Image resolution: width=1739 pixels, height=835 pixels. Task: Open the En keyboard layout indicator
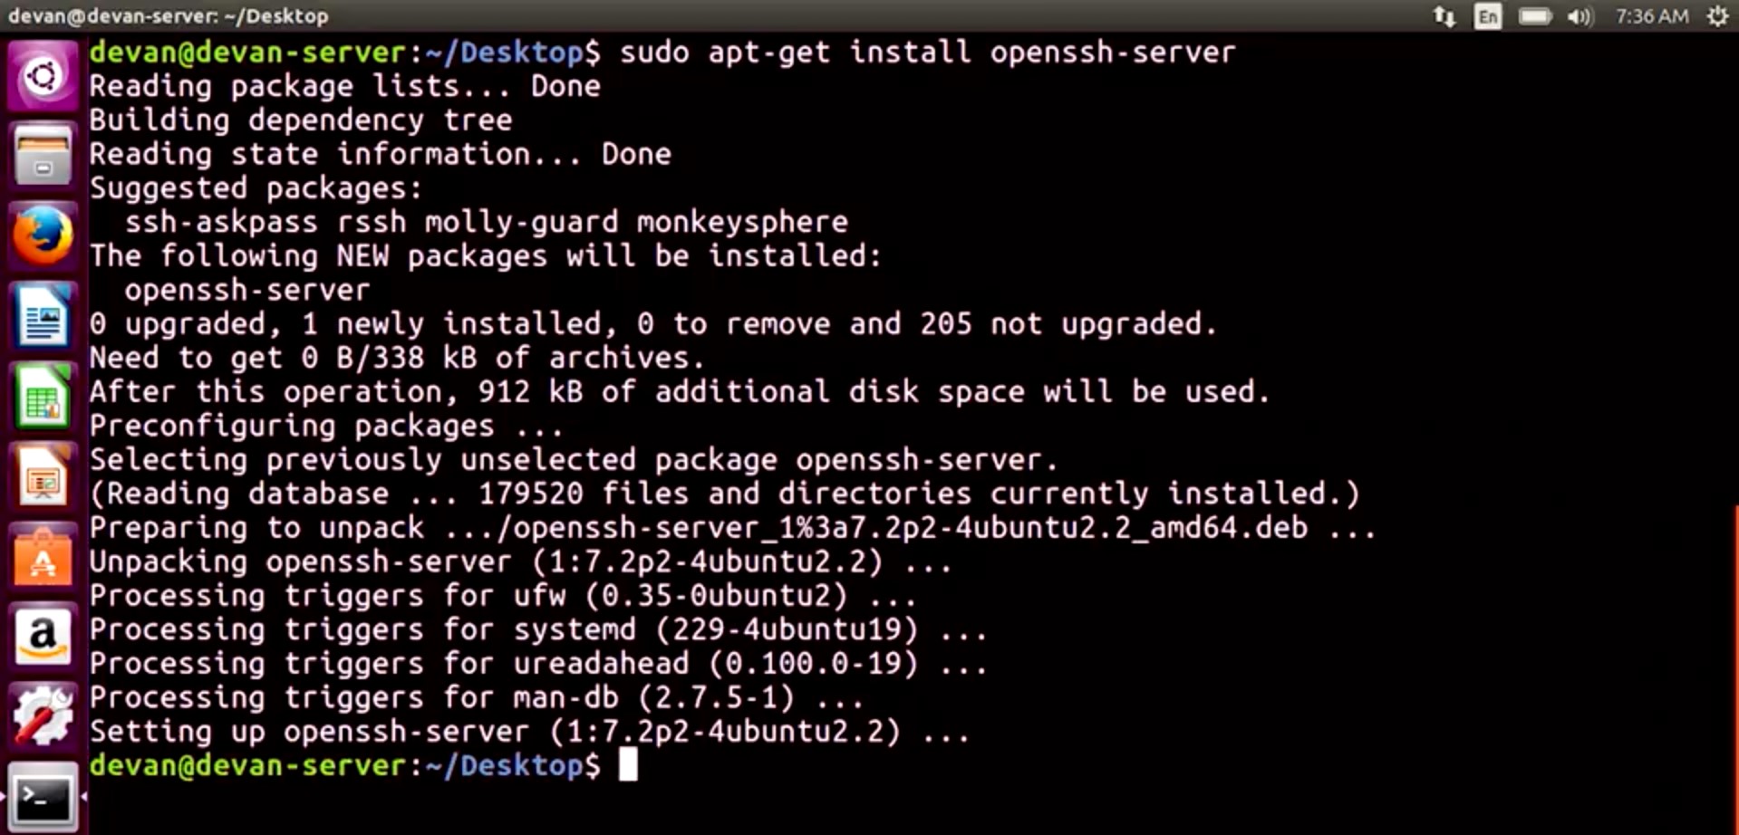[x=1488, y=16]
